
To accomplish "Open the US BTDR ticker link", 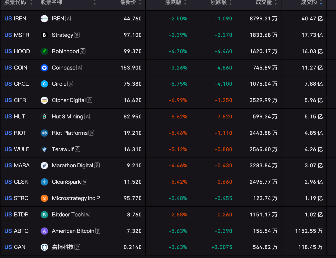I will tap(17, 215).
